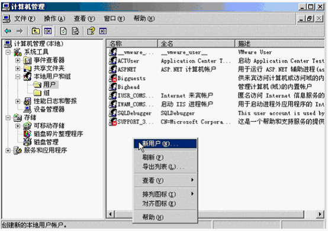Viewport: 328px width, 231px height.
Task: Click the disabled Bigguests account icon
Action: click(113, 78)
